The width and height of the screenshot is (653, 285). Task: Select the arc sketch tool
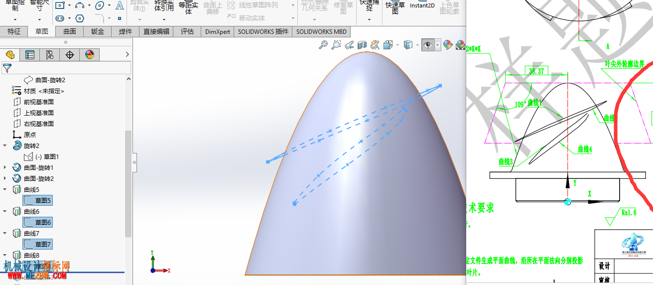pyautogui.click(x=80, y=5)
